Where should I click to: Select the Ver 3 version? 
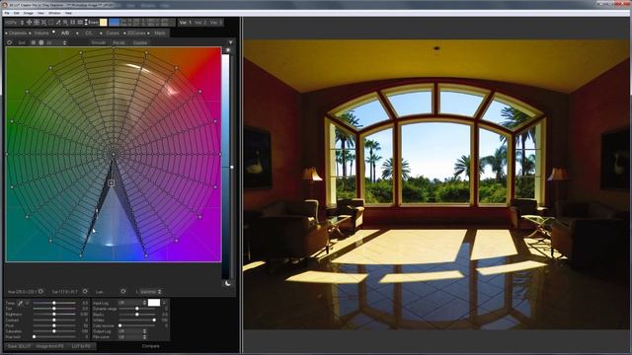point(215,23)
